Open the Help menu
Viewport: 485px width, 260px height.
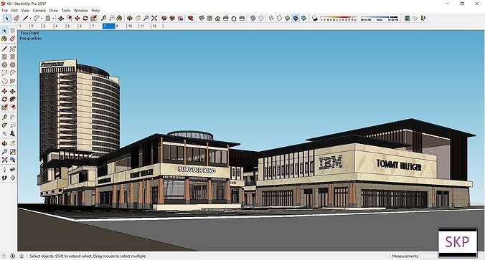click(x=95, y=10)
